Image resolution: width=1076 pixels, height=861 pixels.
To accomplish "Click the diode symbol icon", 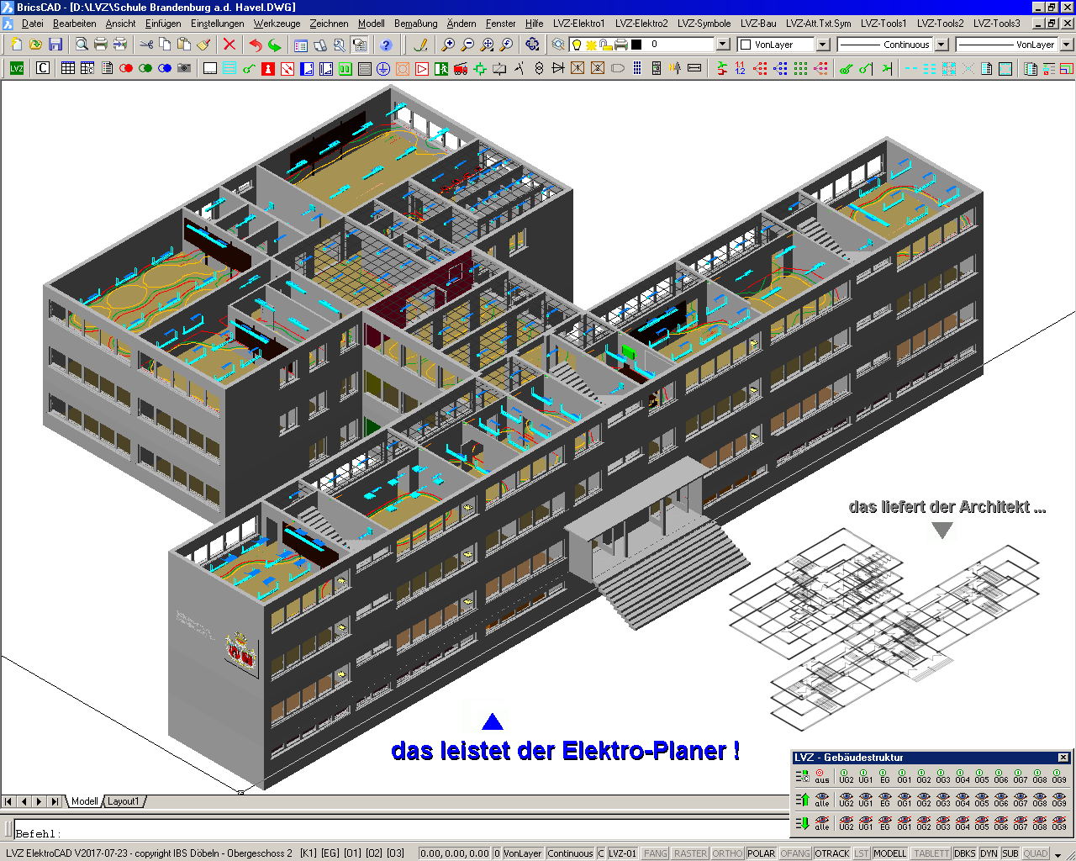I will 558,68.
